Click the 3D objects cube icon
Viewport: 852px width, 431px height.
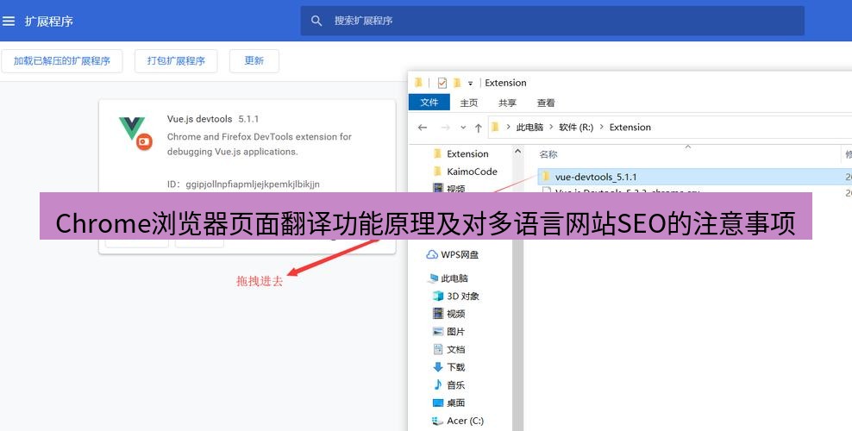(x=438, y=296)
